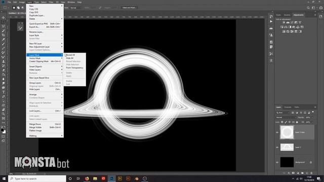Hide the Layer 1 copy layer
Viewport: 324px width, 182px height.
277,132
